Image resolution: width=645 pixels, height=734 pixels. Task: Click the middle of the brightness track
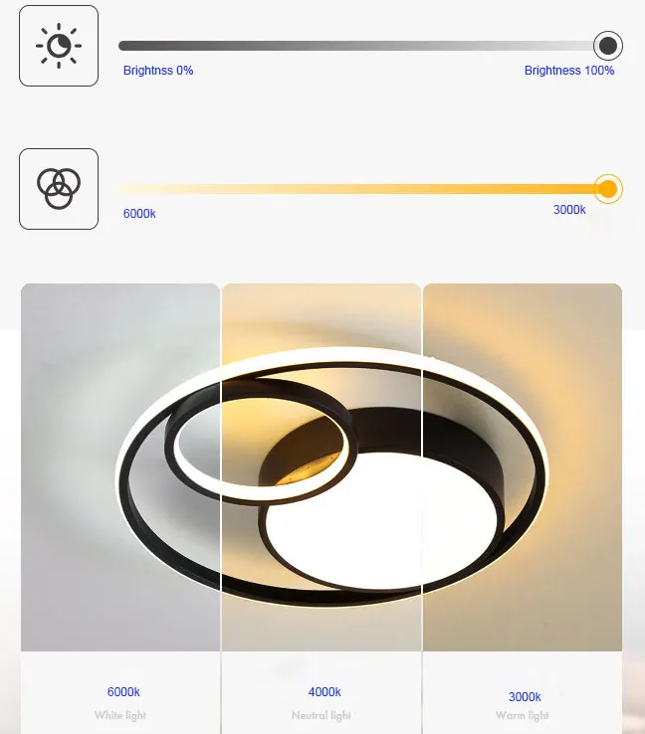tap(358, 46)
